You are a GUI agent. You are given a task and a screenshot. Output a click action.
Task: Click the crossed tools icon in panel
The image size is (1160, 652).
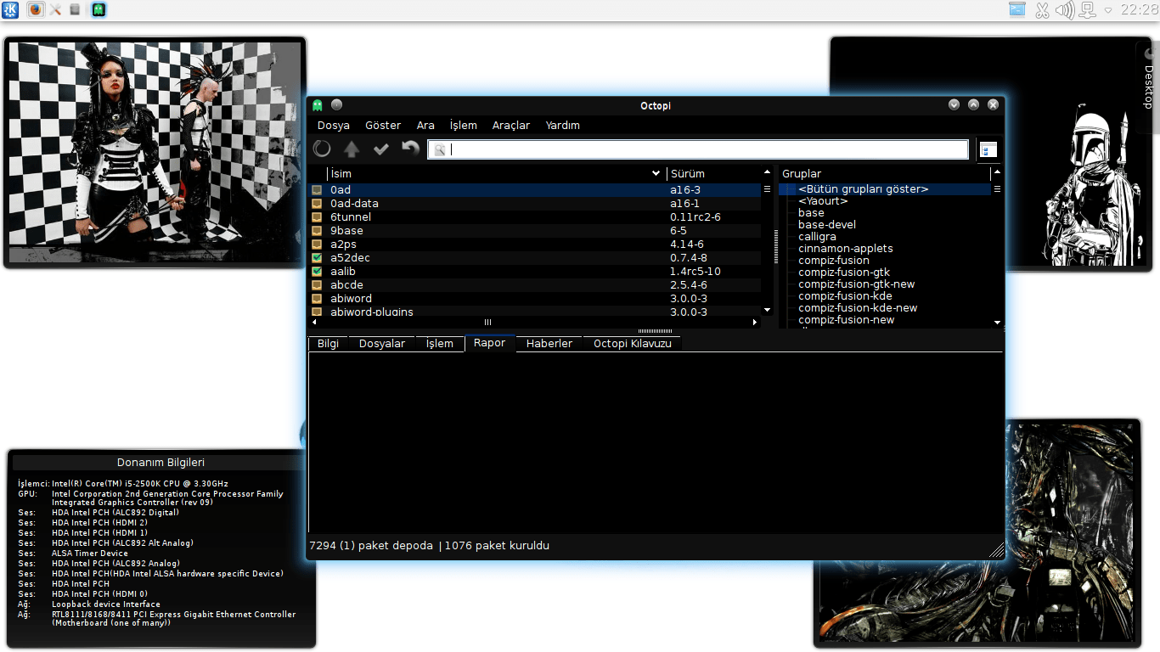point(55,10)
